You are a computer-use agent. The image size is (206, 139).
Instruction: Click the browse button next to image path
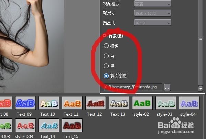(167, 87)
